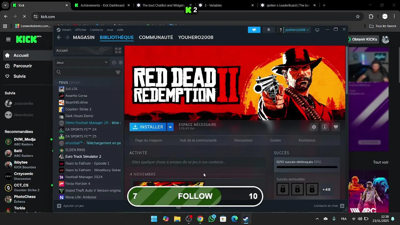
Task: Select ELDEN RING in library list
Action: pyautogui.click(x=75, y=150)
